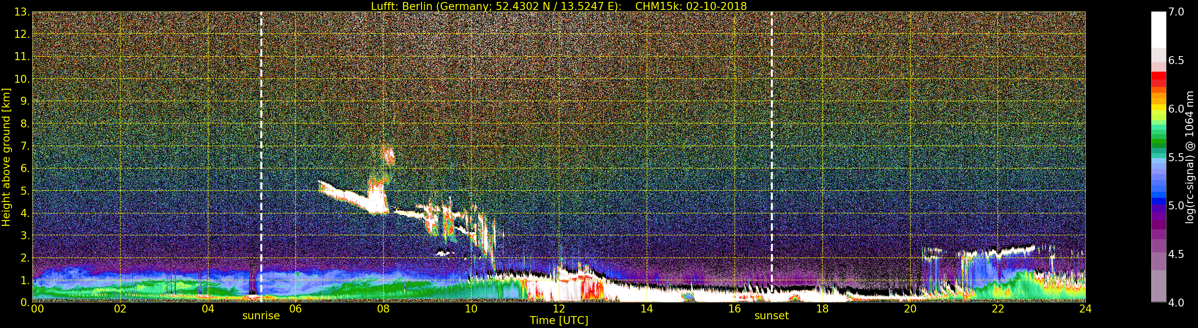Click the '5.5' colorbar tick label
The width and height of the screenshot is (1198, 328).
(x=1176, y=157)
